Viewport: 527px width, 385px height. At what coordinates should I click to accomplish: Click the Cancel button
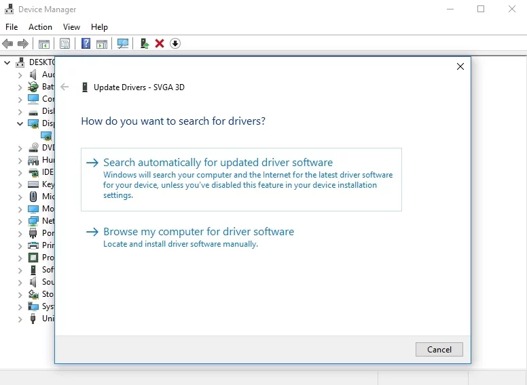coord(439,350)
